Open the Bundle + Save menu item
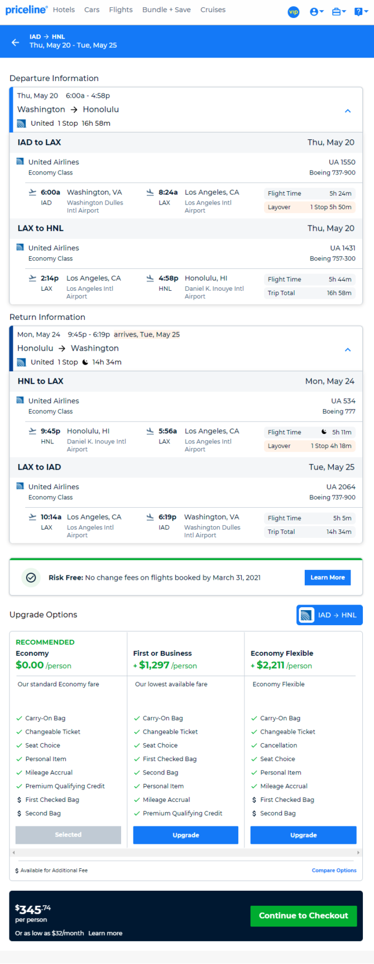 [166, 10]
